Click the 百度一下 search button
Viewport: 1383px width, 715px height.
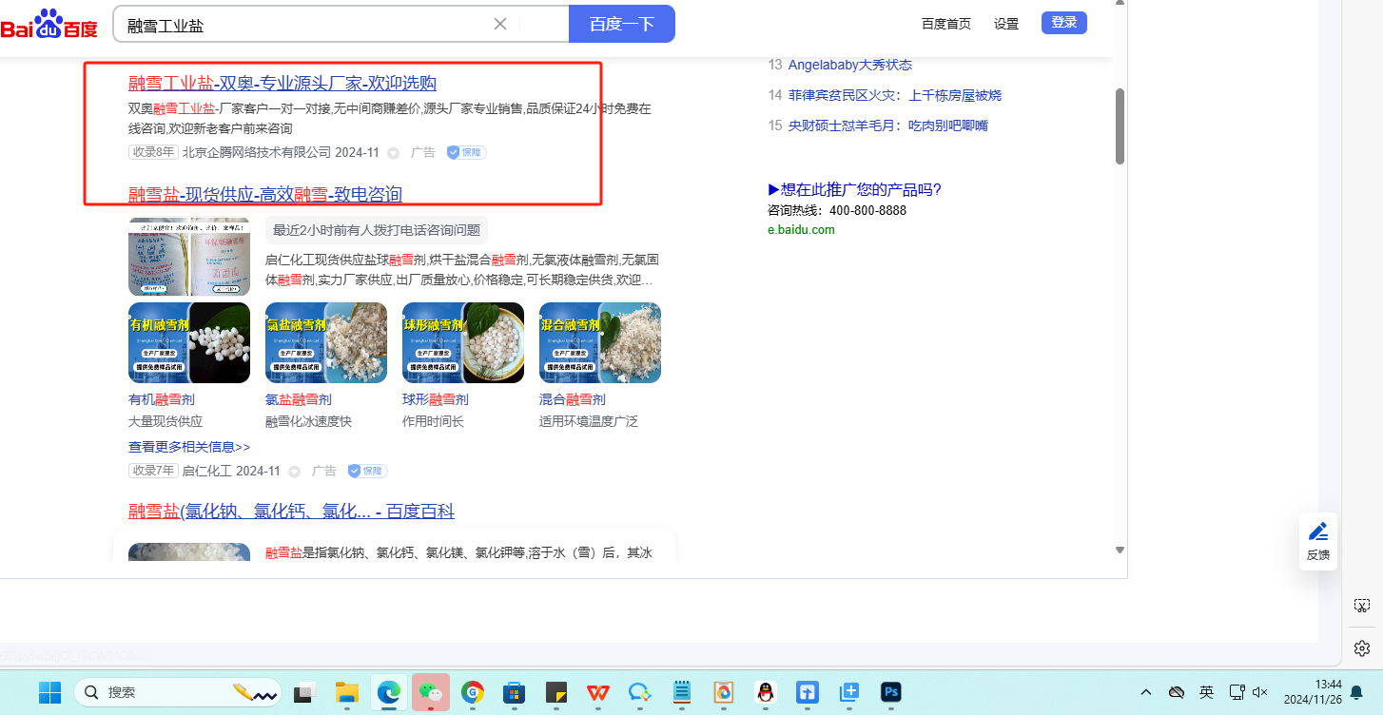point(622,24)
